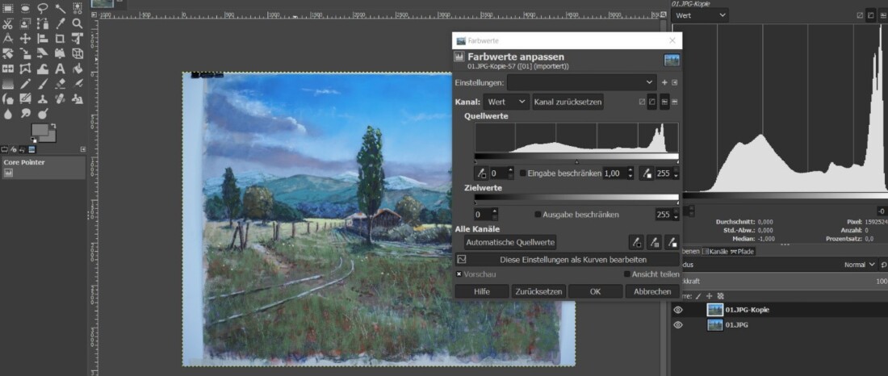The height and width of the screenshot is (376, 888).
Task: Select the Color Picker eyedropper tool
Action: tap(60, 23)
